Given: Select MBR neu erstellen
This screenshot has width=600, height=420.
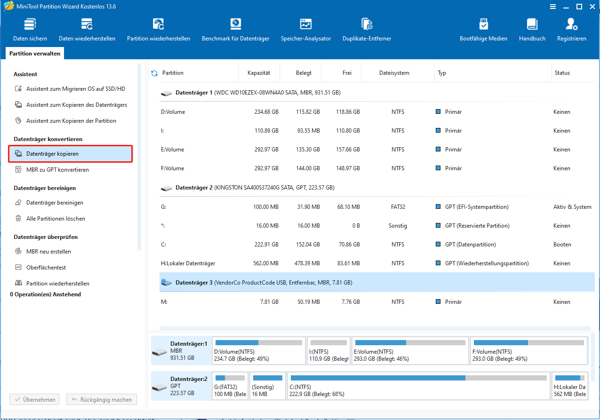Looking at the screenshot, I should tap(43, 252).
